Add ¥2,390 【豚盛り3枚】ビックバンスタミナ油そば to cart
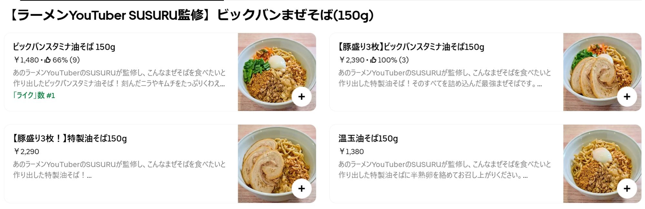645x209 pixels. point(627,97)
